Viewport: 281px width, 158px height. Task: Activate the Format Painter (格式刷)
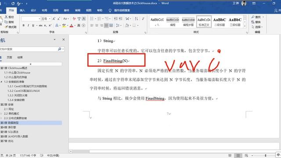(x=11, y=27)
